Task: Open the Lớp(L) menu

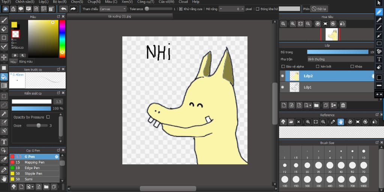Action: [43, 2]
